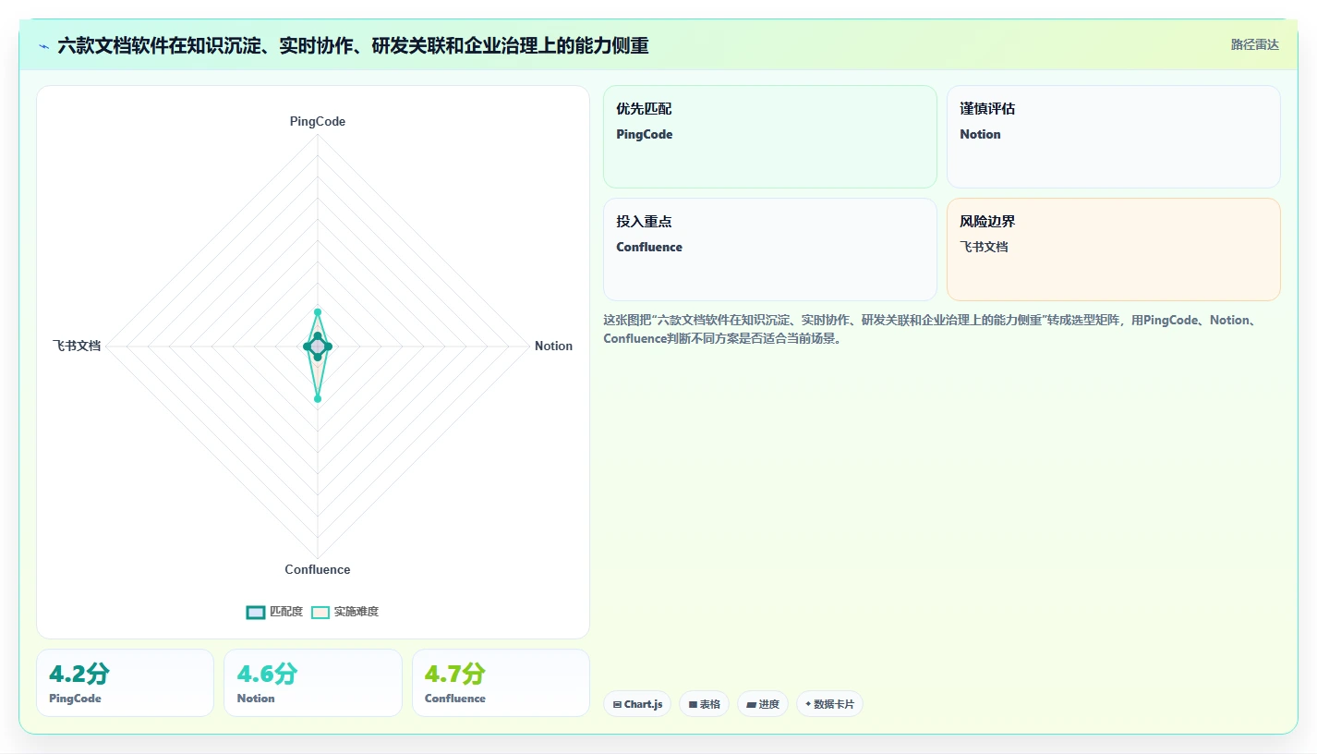Click the 飞书文档 axis label on the radar

[77, 346]
